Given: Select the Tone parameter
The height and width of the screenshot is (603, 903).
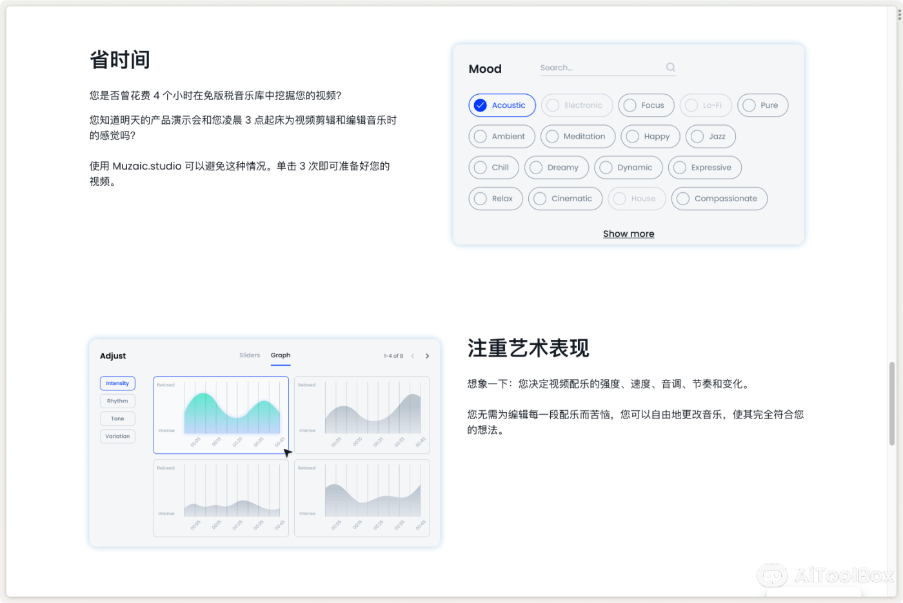Looking at the screenshot, I should [x=117, y=418].
